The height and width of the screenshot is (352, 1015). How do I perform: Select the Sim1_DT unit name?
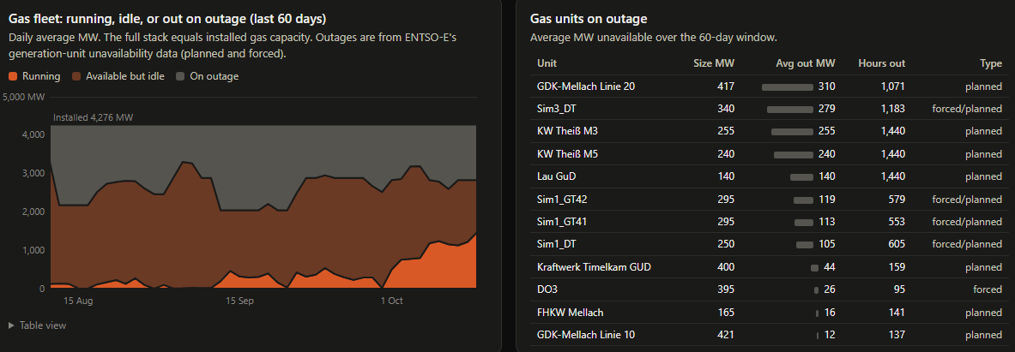coord(557,244)
